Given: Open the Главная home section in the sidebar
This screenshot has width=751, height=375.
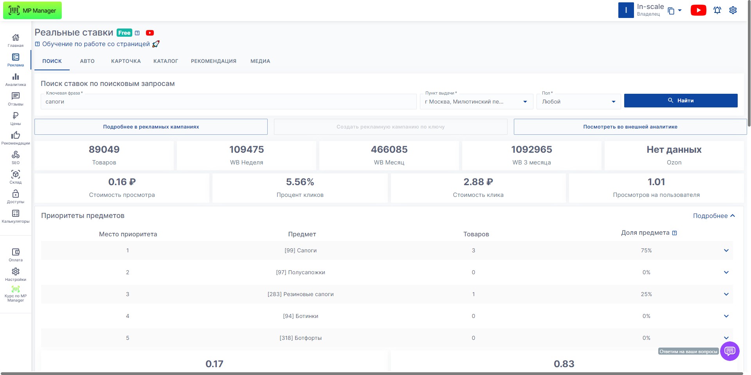Looking at the screenshot, I should click(16, 40).
